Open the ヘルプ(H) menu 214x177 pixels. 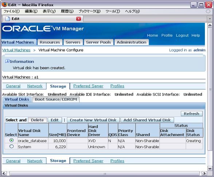(x=132, y=11)
